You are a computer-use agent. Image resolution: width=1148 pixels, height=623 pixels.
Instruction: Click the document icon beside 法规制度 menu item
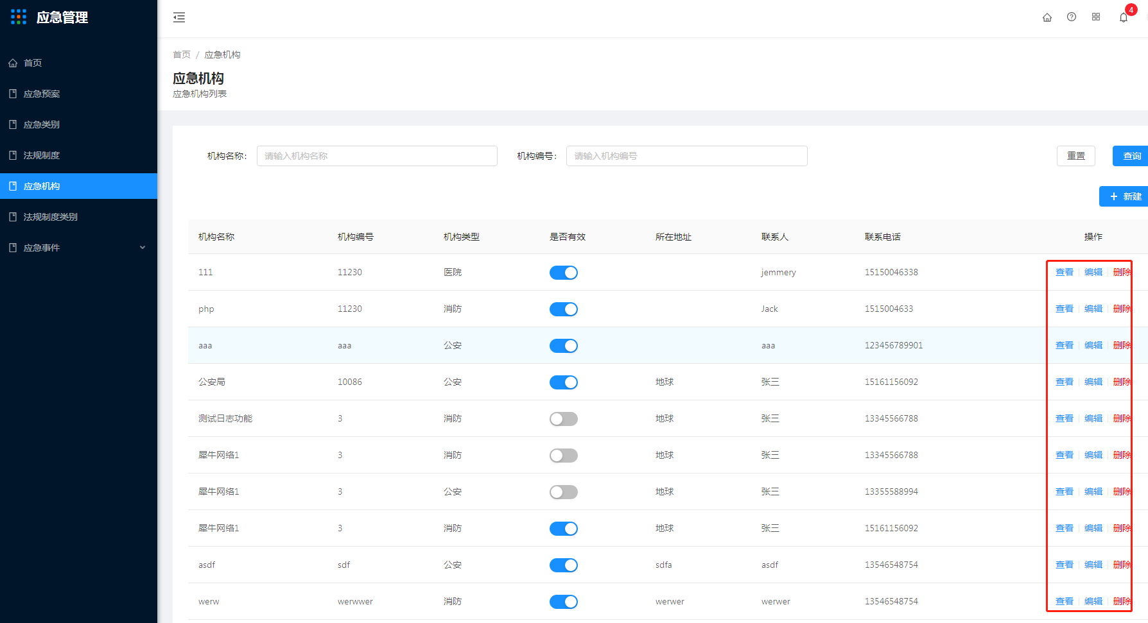(x=13, y=155)
